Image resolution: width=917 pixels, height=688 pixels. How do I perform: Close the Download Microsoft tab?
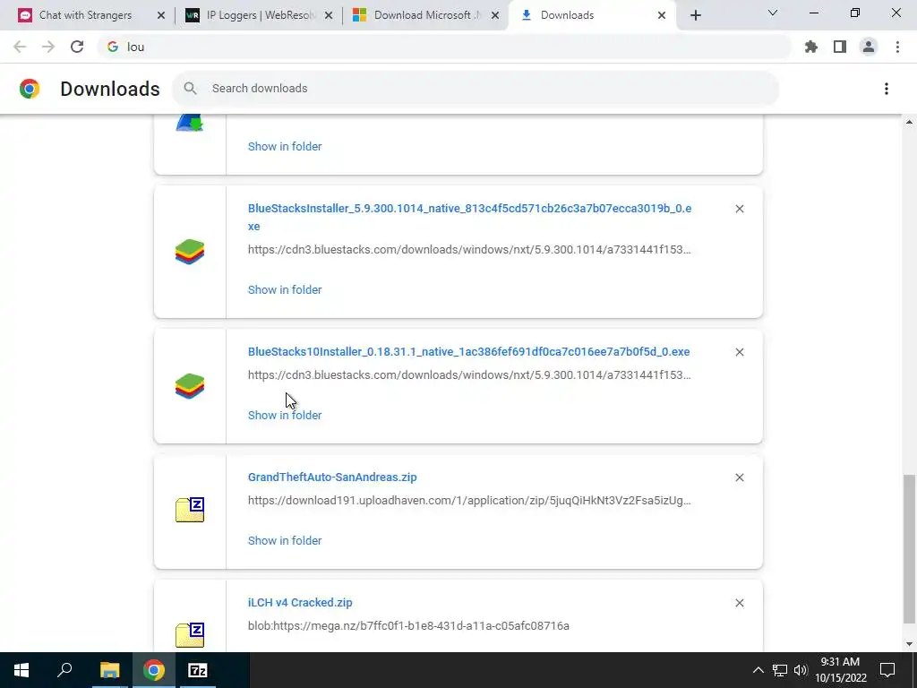click(494, 15)
